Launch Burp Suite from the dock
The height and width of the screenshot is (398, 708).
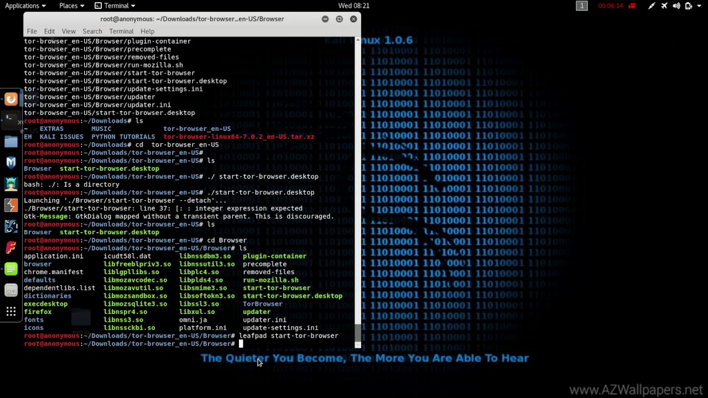pyautogui.click(x=11, y=205)
